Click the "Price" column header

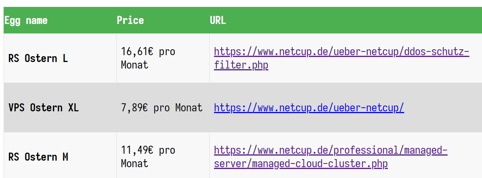point(130,20)
